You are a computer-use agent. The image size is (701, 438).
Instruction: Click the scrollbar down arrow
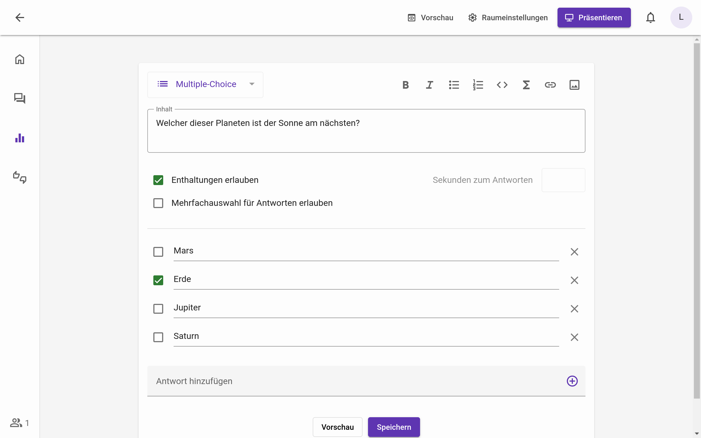tap(697, 434)
